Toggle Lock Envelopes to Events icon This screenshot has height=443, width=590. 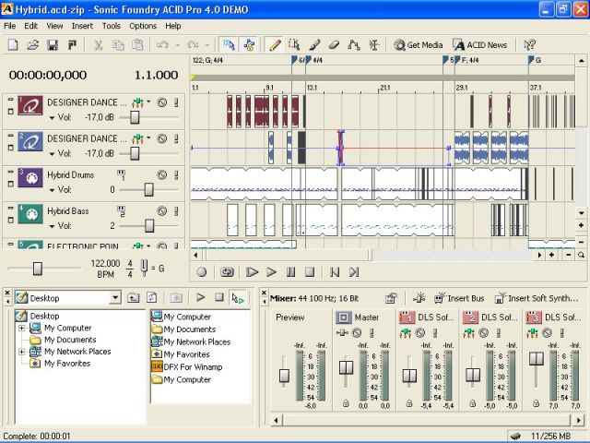pos(249,45)
